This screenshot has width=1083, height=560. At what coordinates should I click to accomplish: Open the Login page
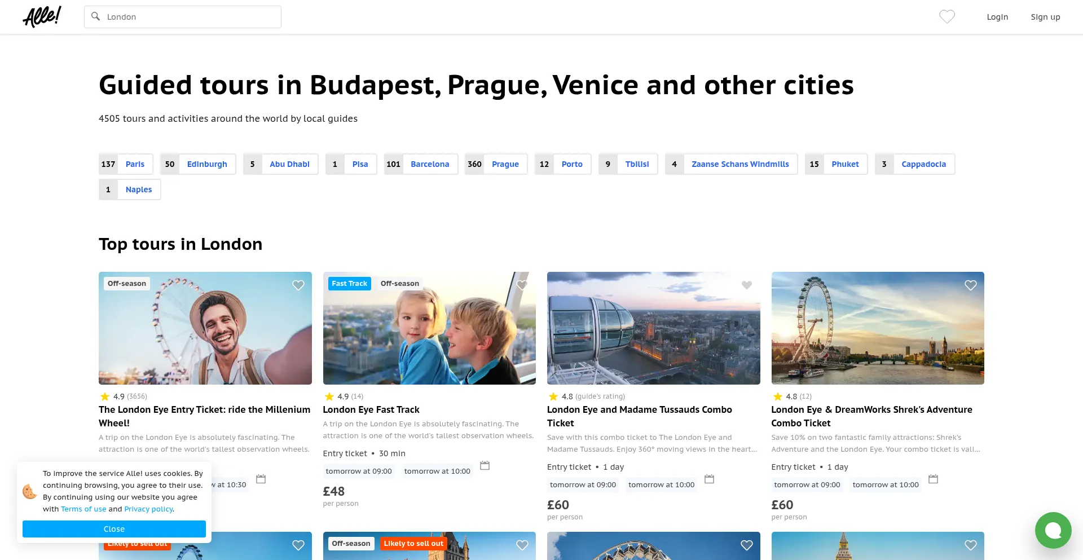[997, 17]
